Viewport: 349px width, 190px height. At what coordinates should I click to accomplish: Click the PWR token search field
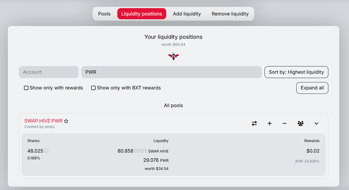(x=171, y=72)
